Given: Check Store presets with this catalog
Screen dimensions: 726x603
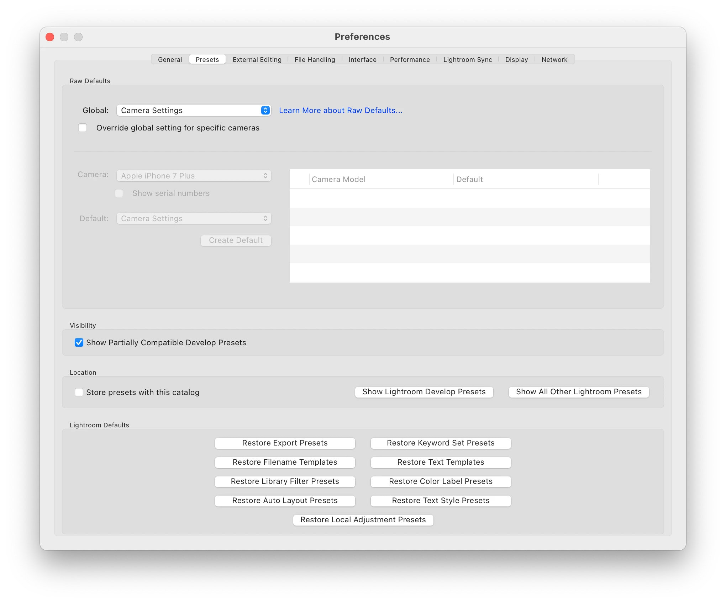Looking at the screenshot, I should (x=79, y=392).
